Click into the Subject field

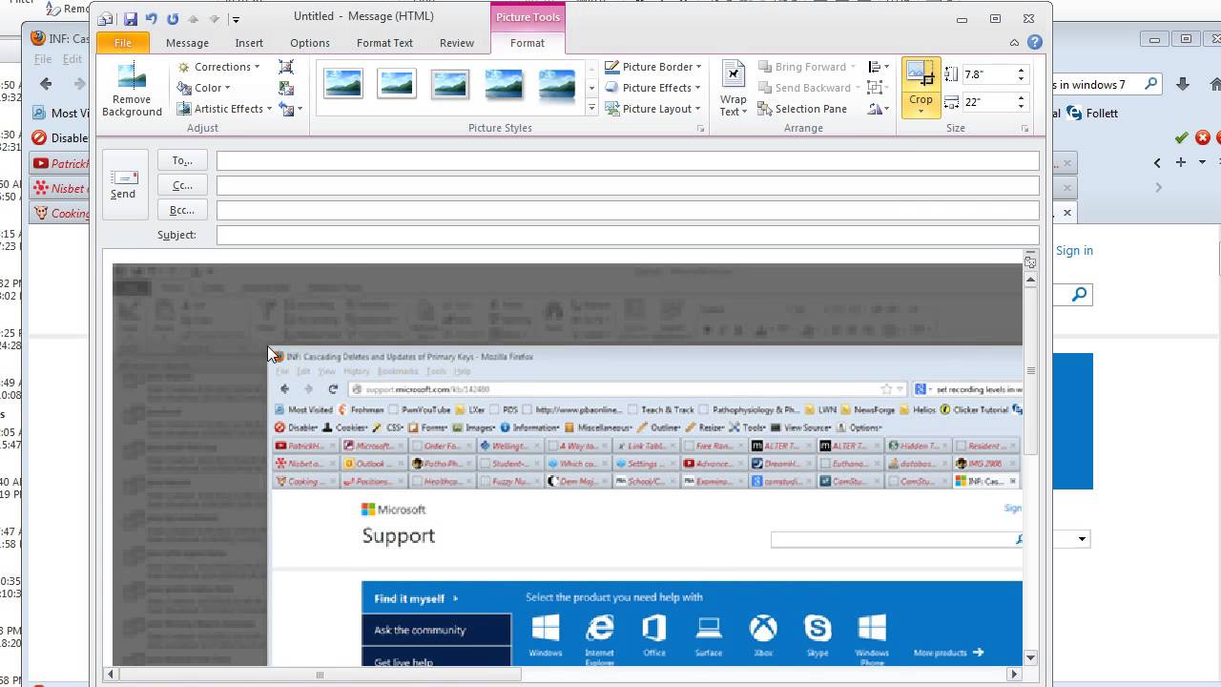(628, 235)
